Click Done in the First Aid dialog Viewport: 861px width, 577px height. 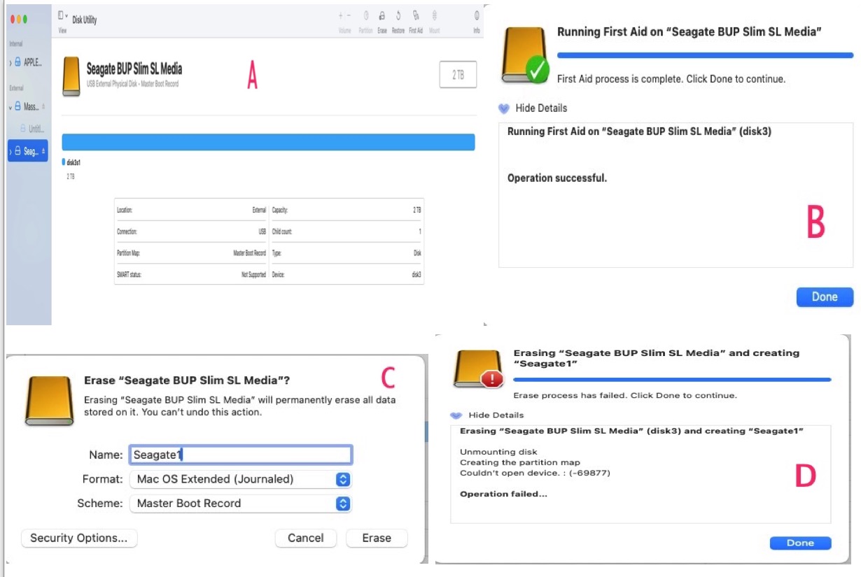click(825, 297)
